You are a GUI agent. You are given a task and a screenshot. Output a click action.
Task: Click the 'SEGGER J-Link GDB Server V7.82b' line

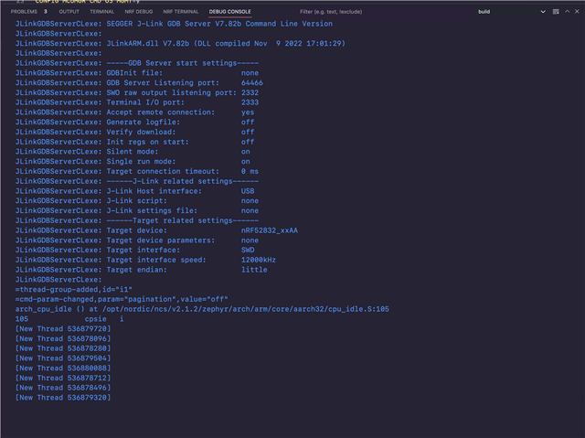(174, 24)
